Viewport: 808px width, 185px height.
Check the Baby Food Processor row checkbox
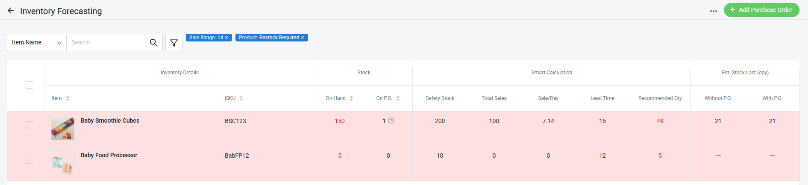pos(29,160)
